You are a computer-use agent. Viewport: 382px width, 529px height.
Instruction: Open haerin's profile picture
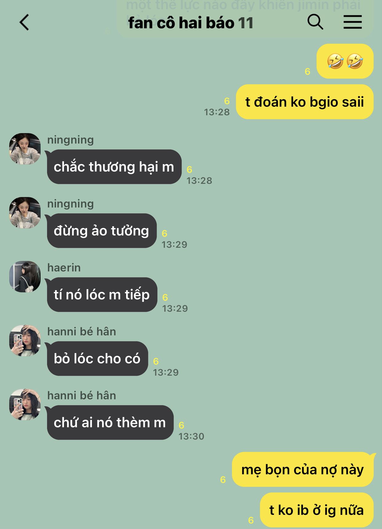pos(25,277)
